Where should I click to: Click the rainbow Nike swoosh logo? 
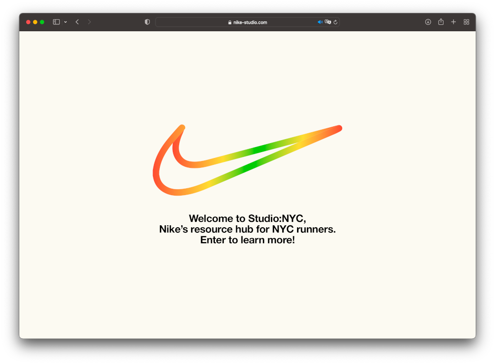(x=247, y=160)
